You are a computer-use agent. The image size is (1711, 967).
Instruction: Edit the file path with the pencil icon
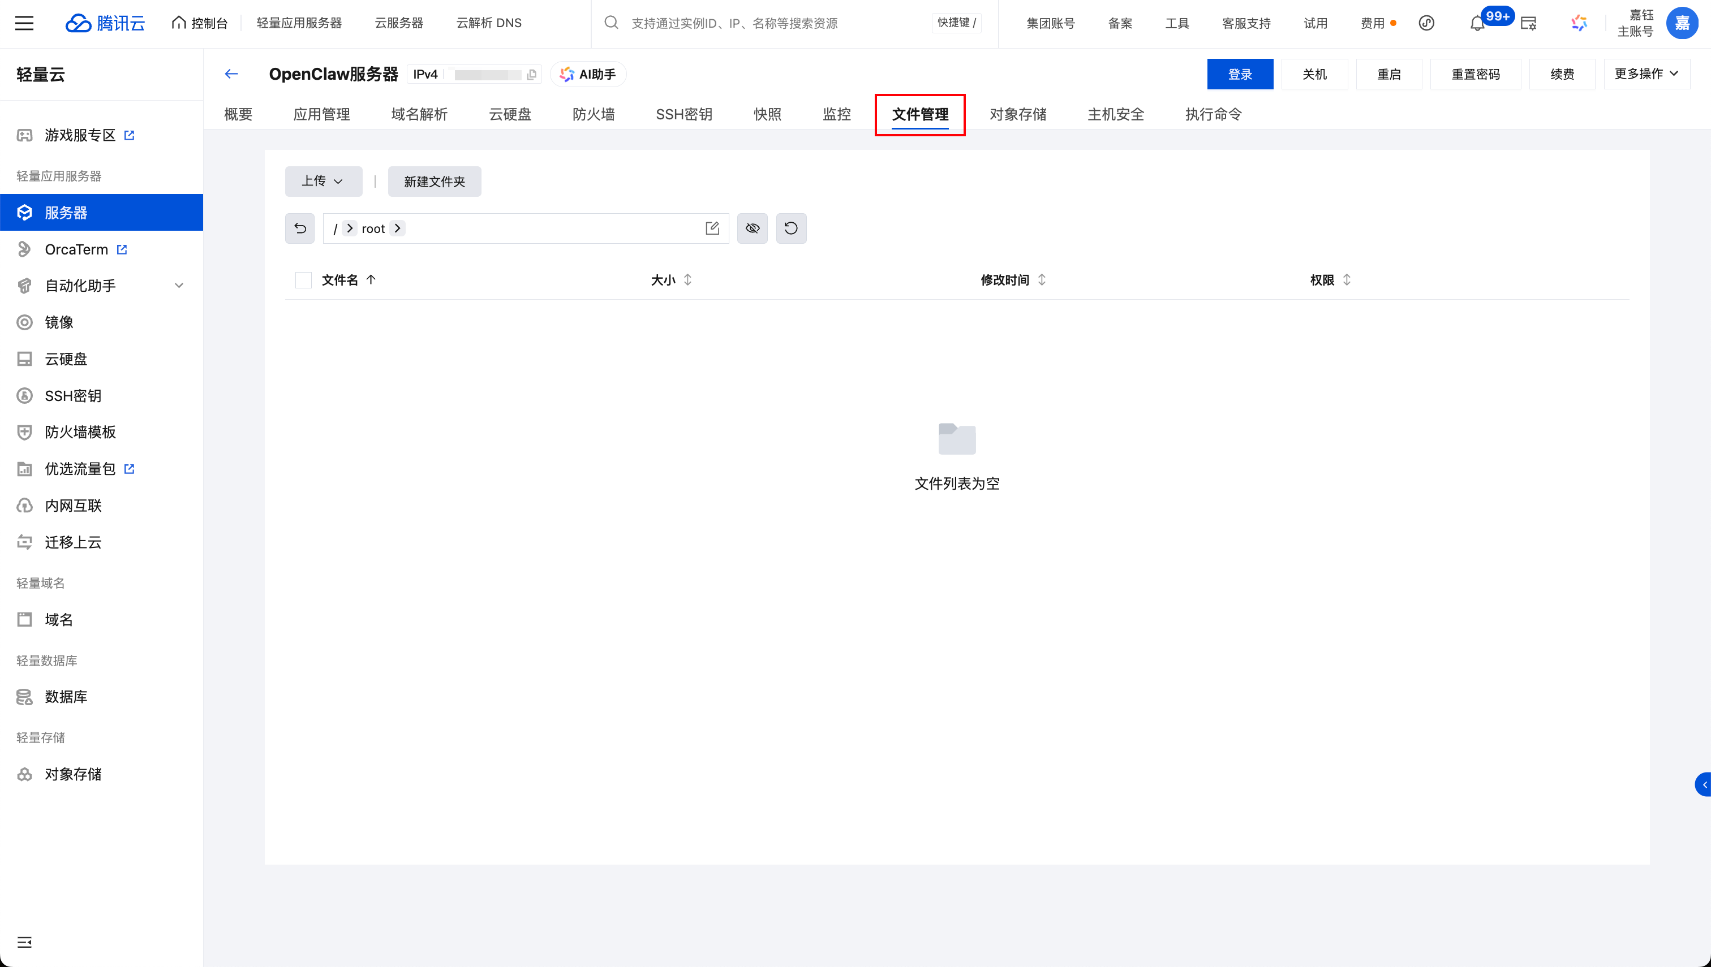click(x=712, y=228)
